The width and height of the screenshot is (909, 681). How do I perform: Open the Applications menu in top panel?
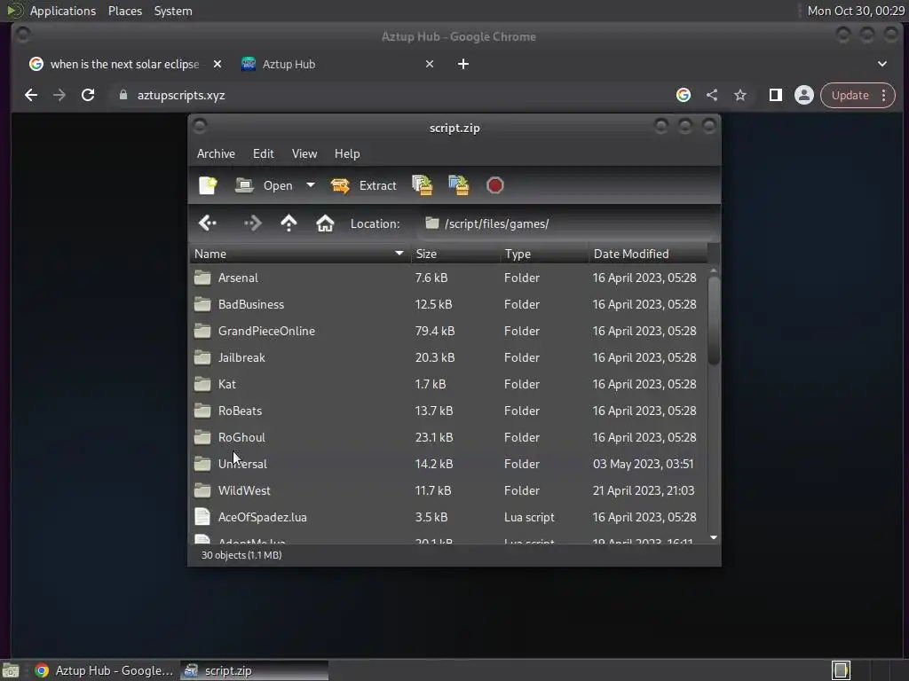[x=63, y=11]
